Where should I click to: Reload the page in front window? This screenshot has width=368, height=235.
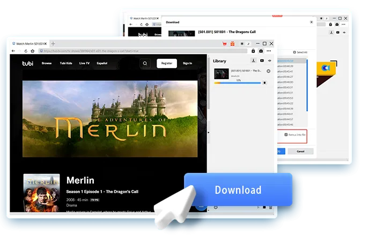[26, 51]
